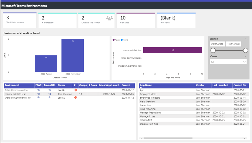Screen dimensions: 252x143
Task: Select the 2020 November bar
Action: point(72,55)
